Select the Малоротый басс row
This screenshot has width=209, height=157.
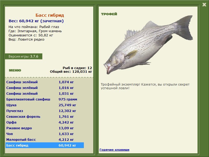[45, 139]
